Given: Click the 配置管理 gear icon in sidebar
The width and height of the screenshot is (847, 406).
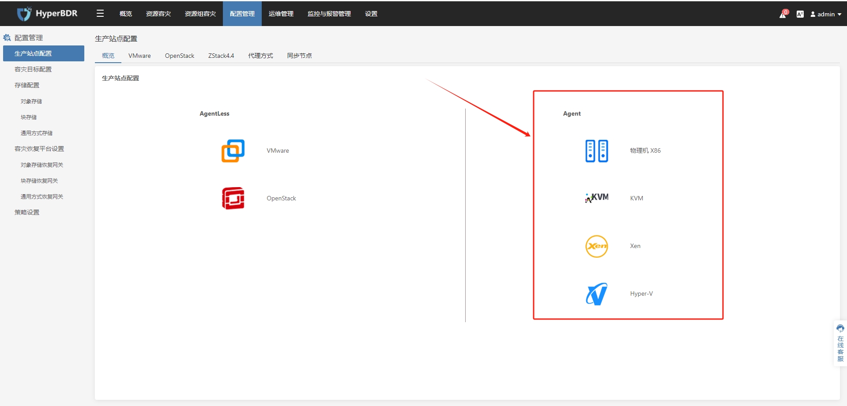Looking at the screenshot, I should pyautogui.click(x=7, y=38).
